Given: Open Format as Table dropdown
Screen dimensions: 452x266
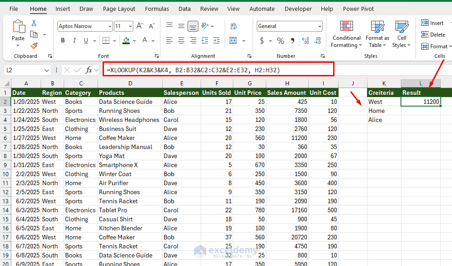Looking at the screenshot, I should 377,34.
